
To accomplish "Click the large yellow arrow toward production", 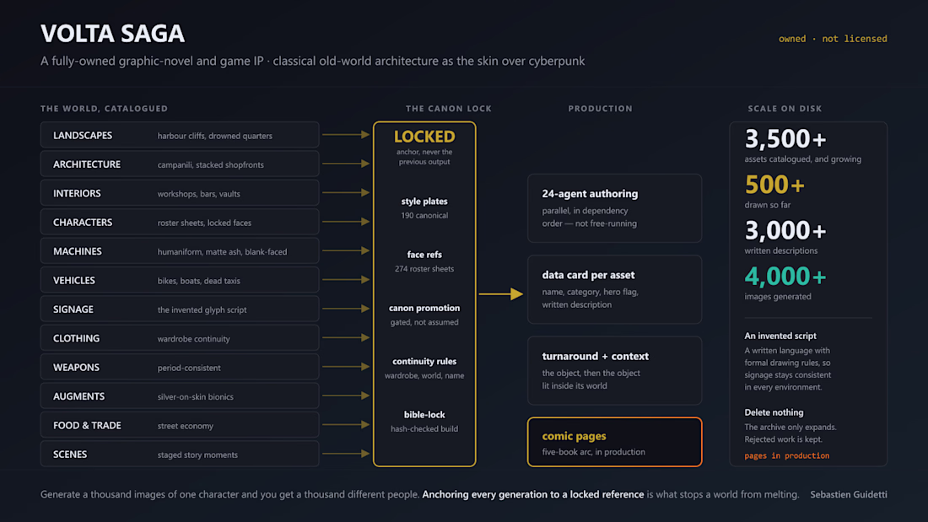I will click(500, 293).
